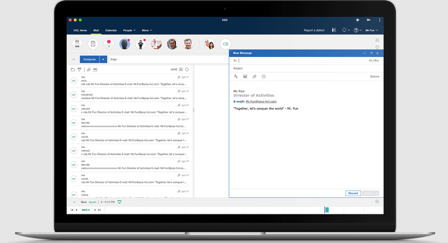Click the Subject field

pyautogui.click(x=306, y=68)
